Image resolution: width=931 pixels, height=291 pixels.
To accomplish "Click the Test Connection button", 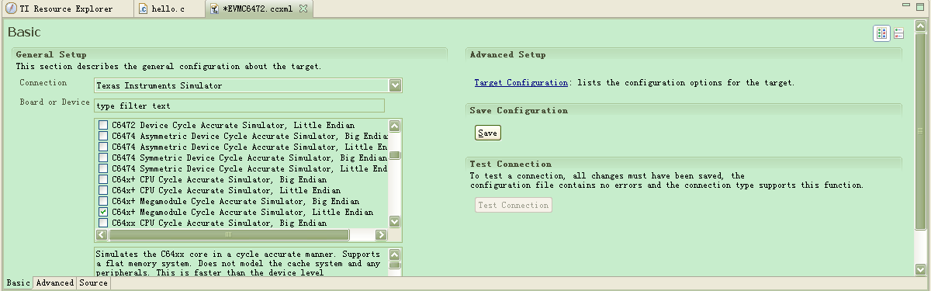I will [x=514, y=205].
